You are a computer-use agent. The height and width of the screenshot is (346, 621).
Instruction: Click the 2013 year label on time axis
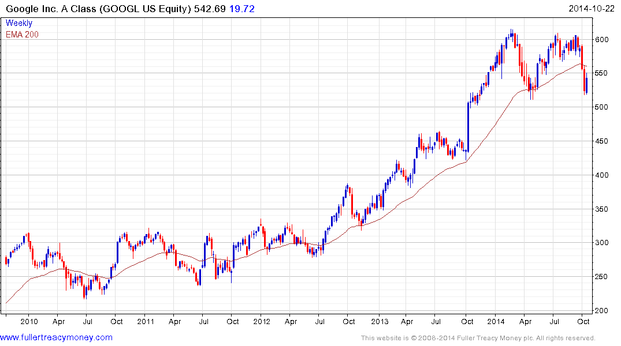(x=380, y=321)
